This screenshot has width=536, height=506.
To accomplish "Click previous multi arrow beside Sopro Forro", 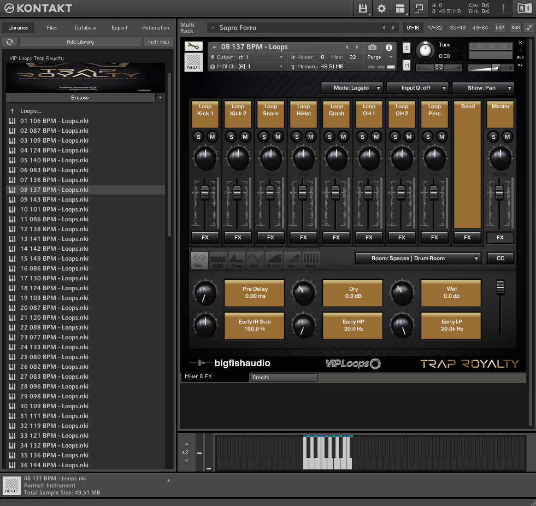I will [x=384, y=28].
